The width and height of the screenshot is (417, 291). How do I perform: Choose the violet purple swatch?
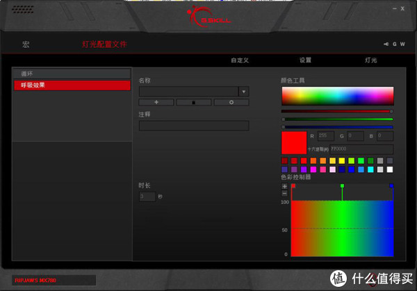click(x=304, y=169)
